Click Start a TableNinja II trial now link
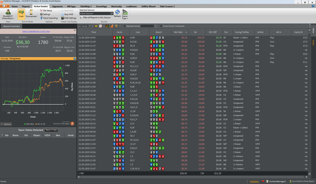 [x=36, y=31]
